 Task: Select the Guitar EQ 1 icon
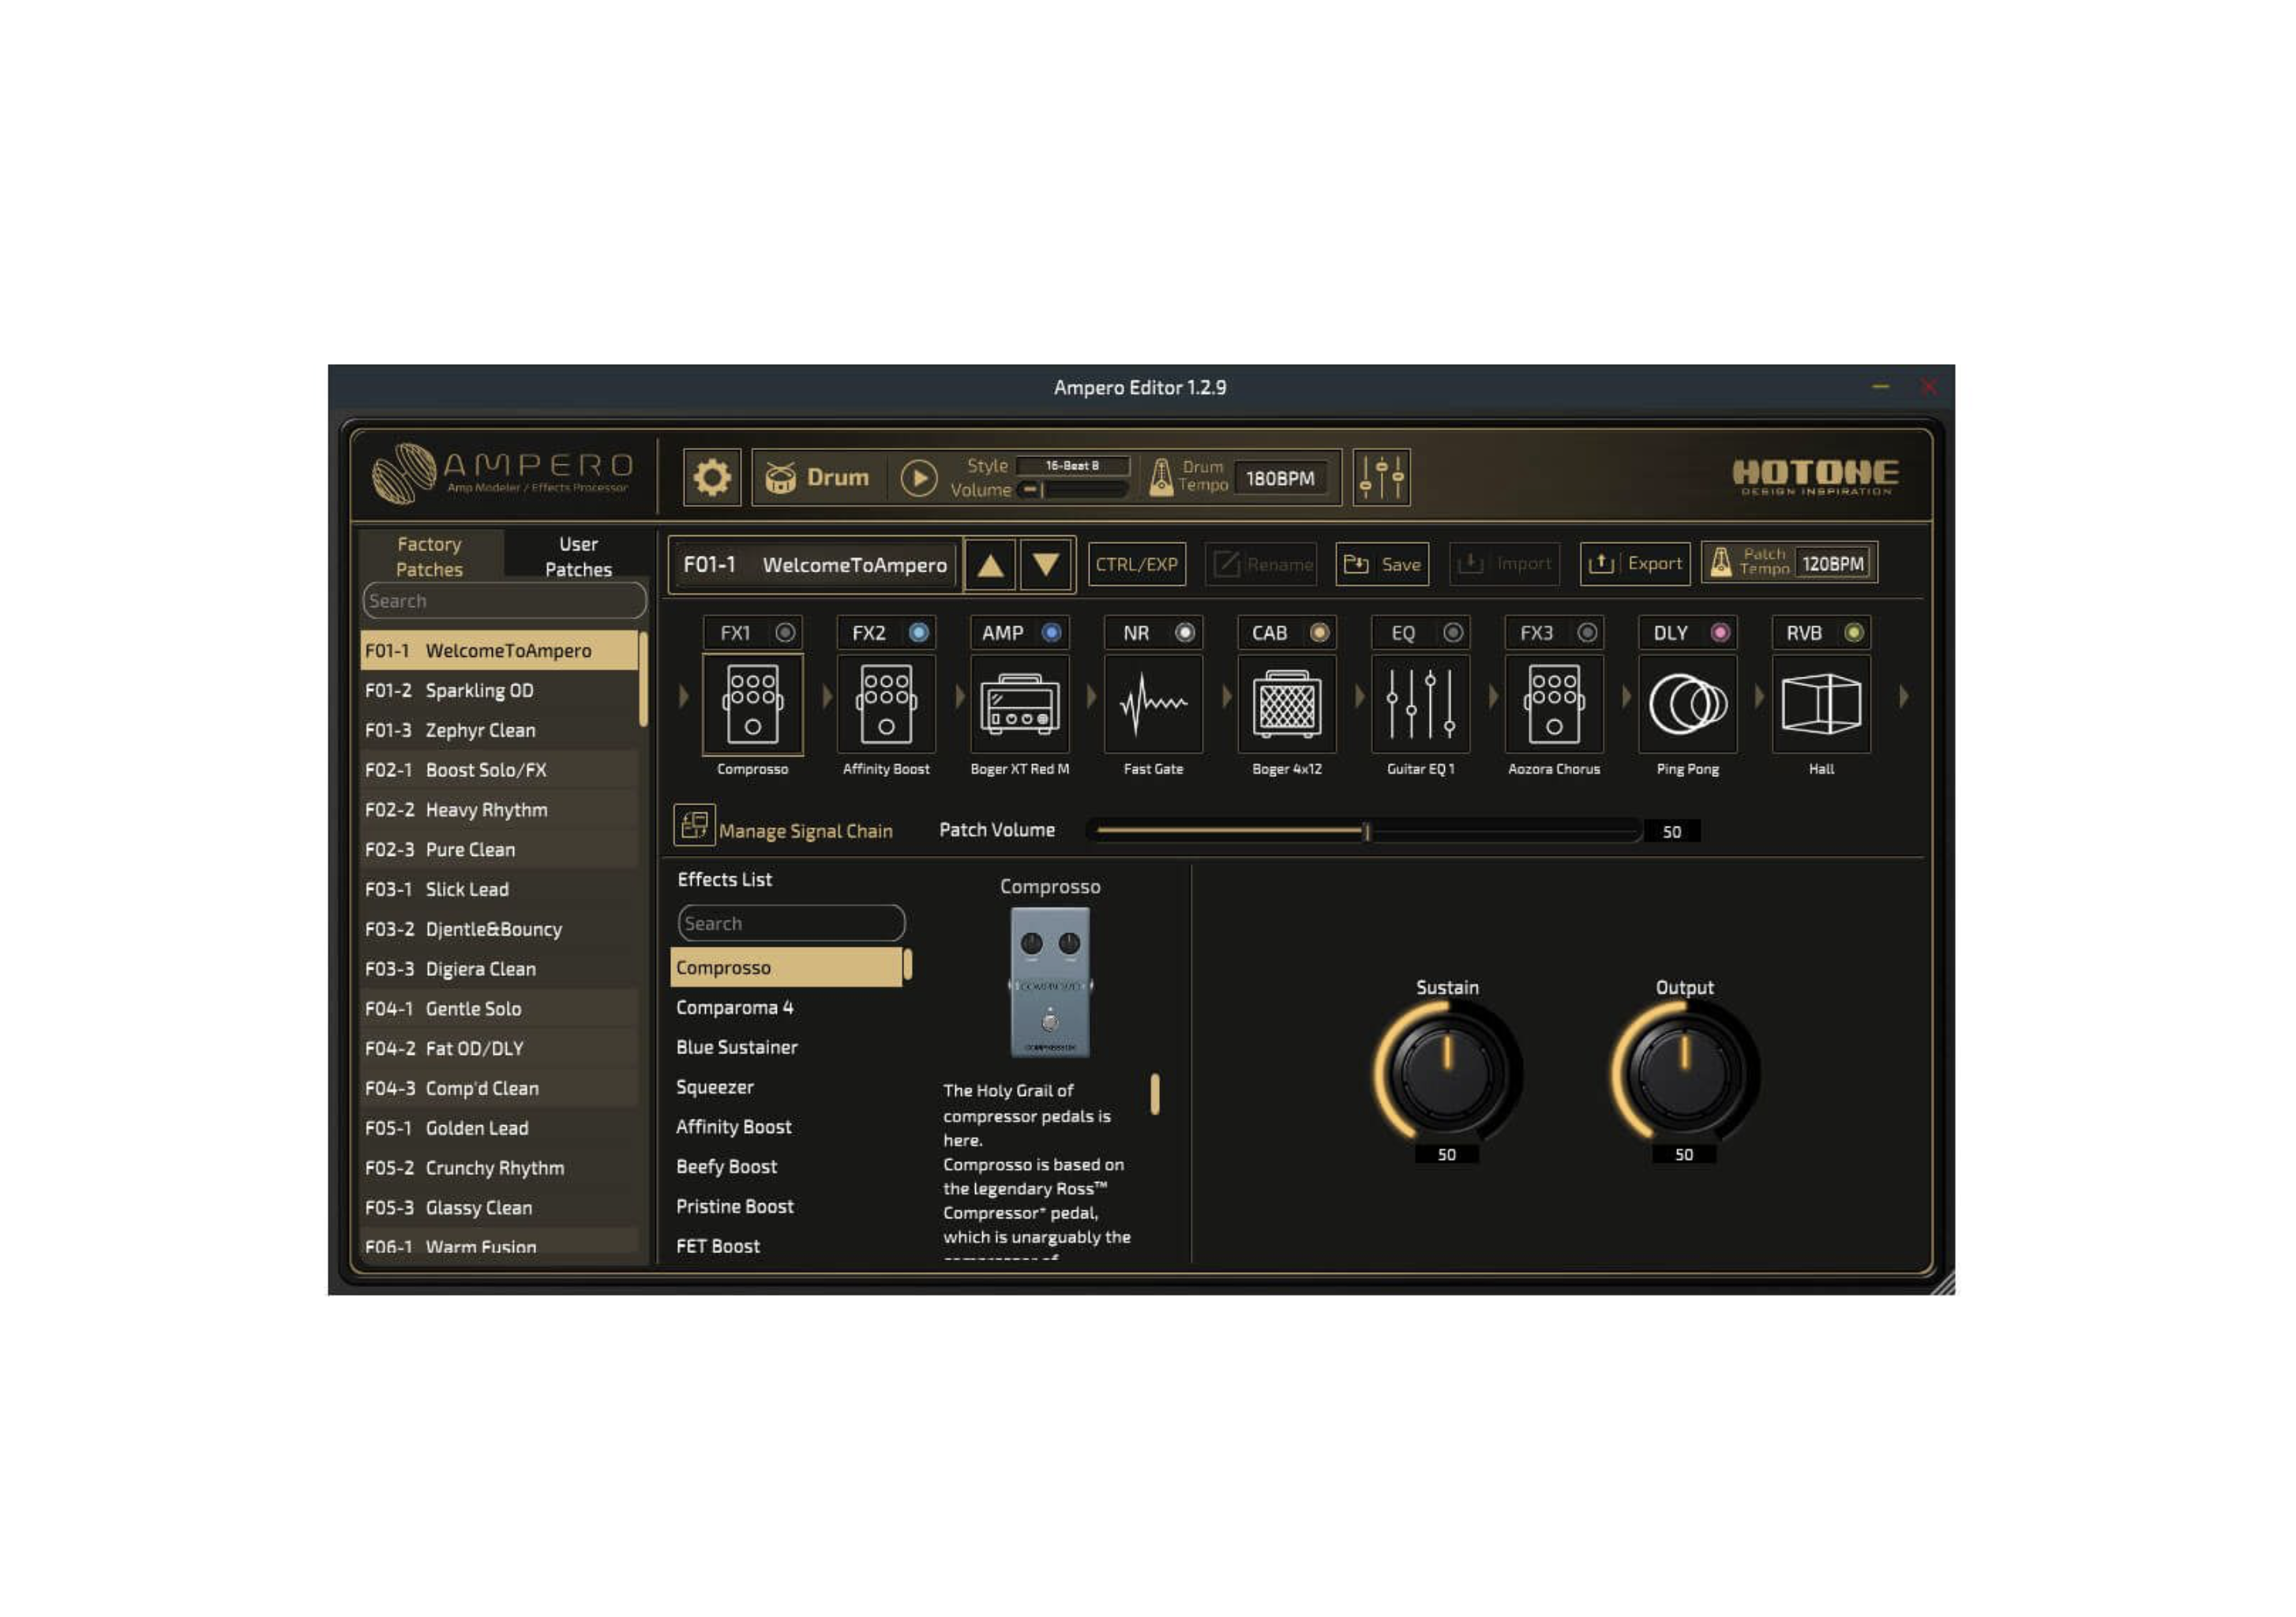[1420, 704]
